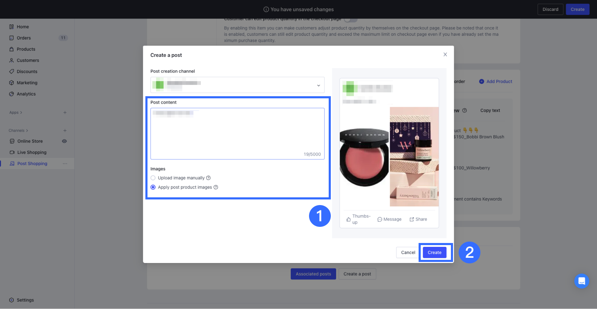Click the Thumbs-up icon in preview

348,219
